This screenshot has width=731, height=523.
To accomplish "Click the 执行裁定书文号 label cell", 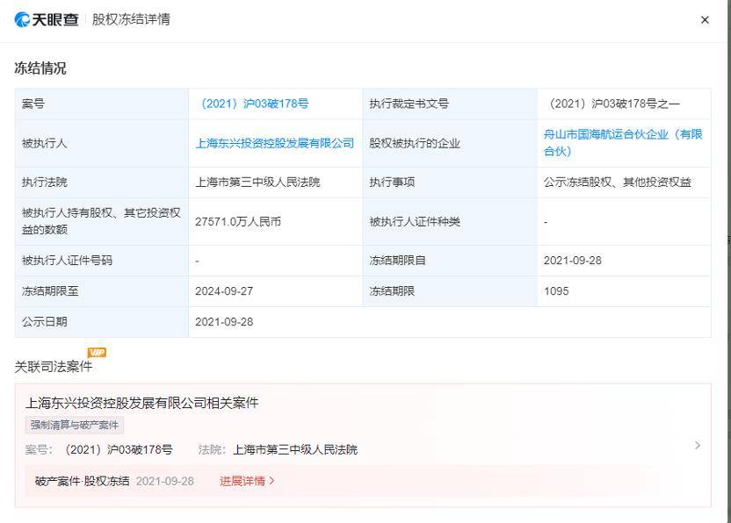I will click(x=450, y=104).
